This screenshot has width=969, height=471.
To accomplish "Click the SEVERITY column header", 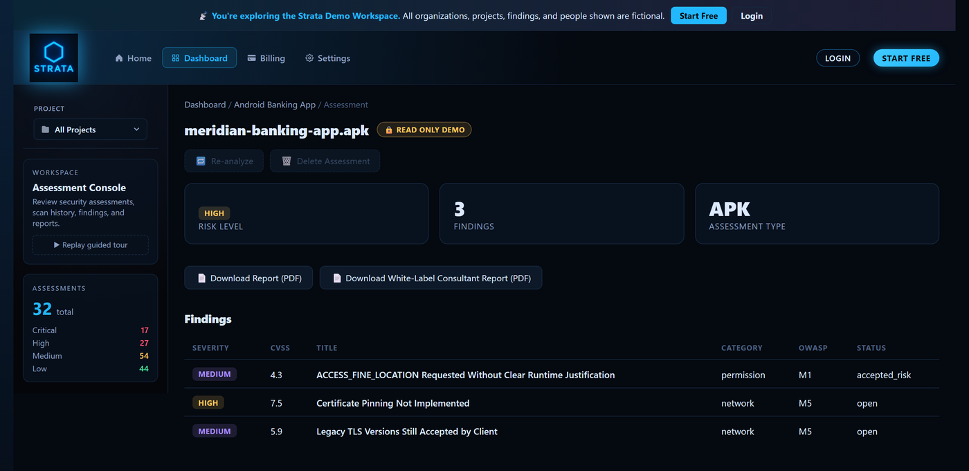I will (x=210, y=348).
